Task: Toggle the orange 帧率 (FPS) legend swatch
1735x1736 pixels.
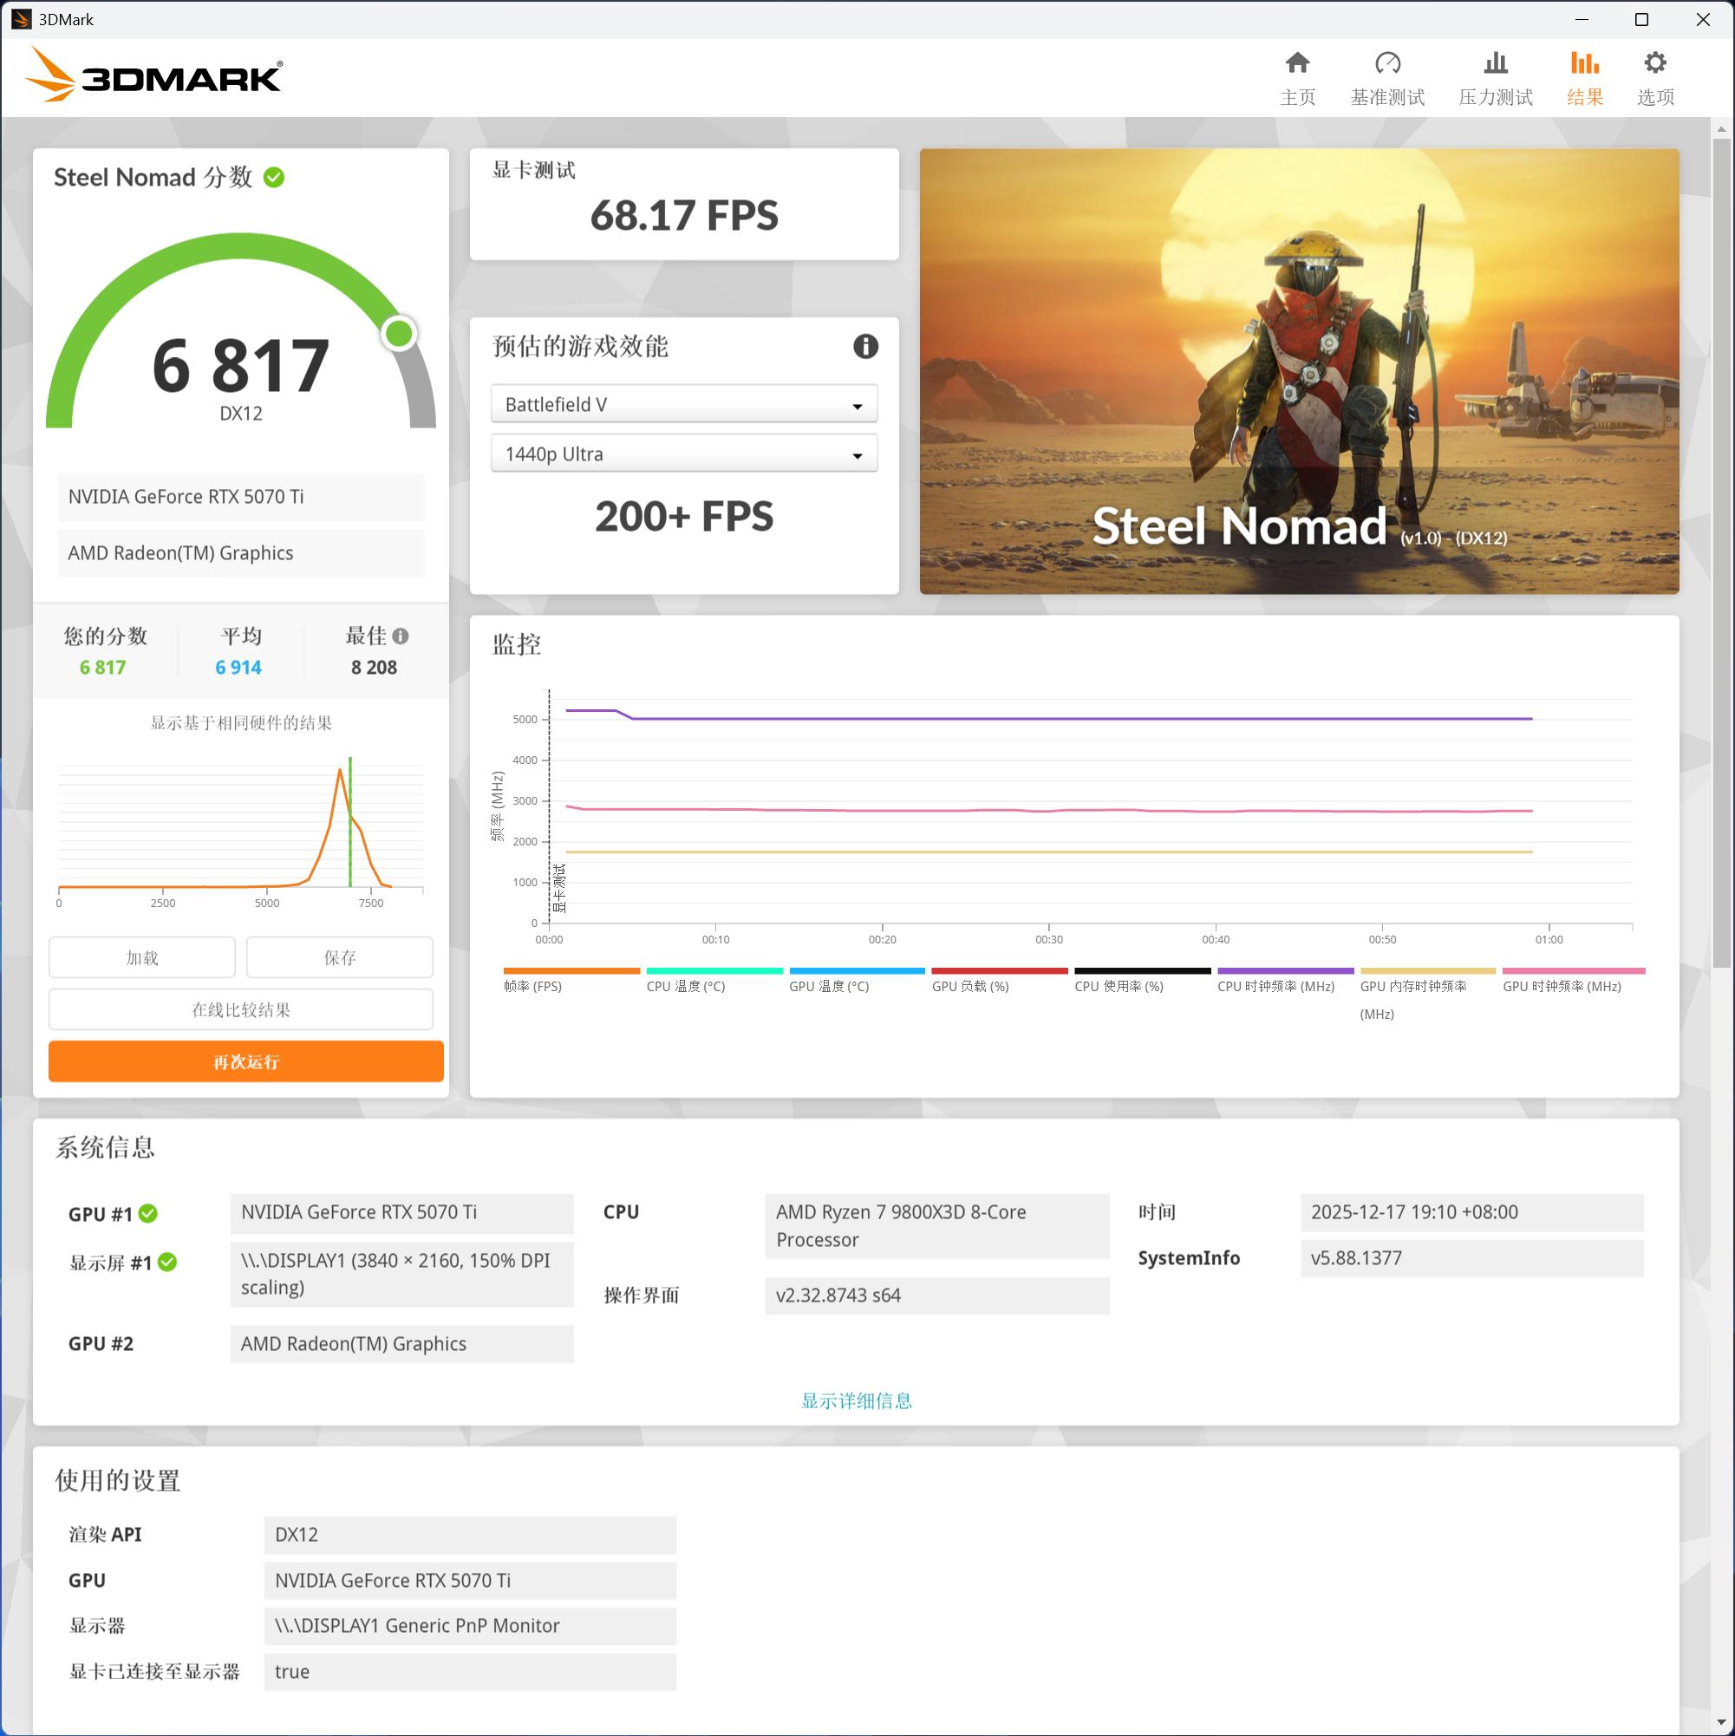Action: 571,971
